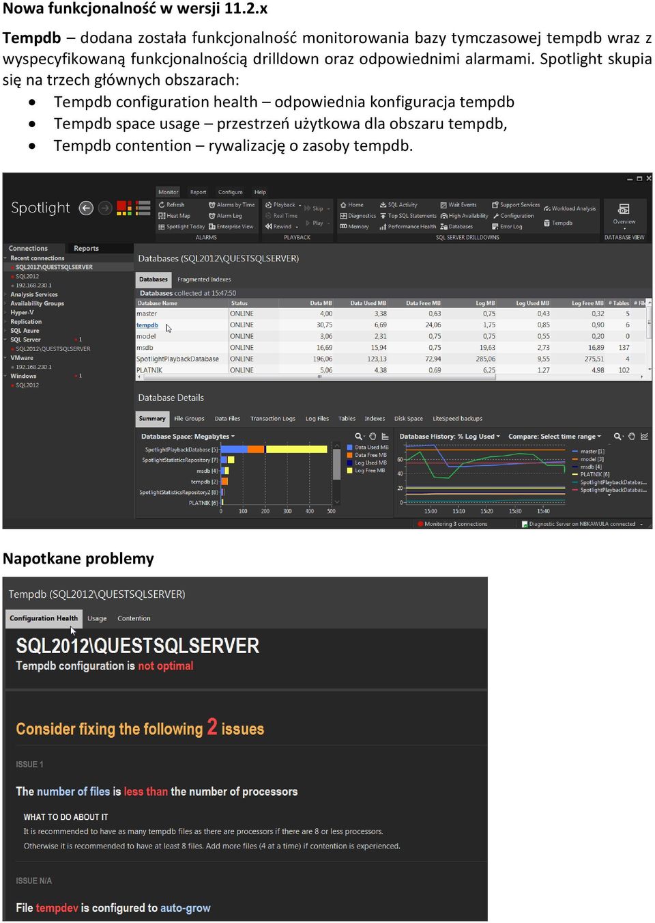Image resolution: width=655 pixels, height=923 pixels.
Task: Open Wait Events drilldown
Action: (458, 204)
